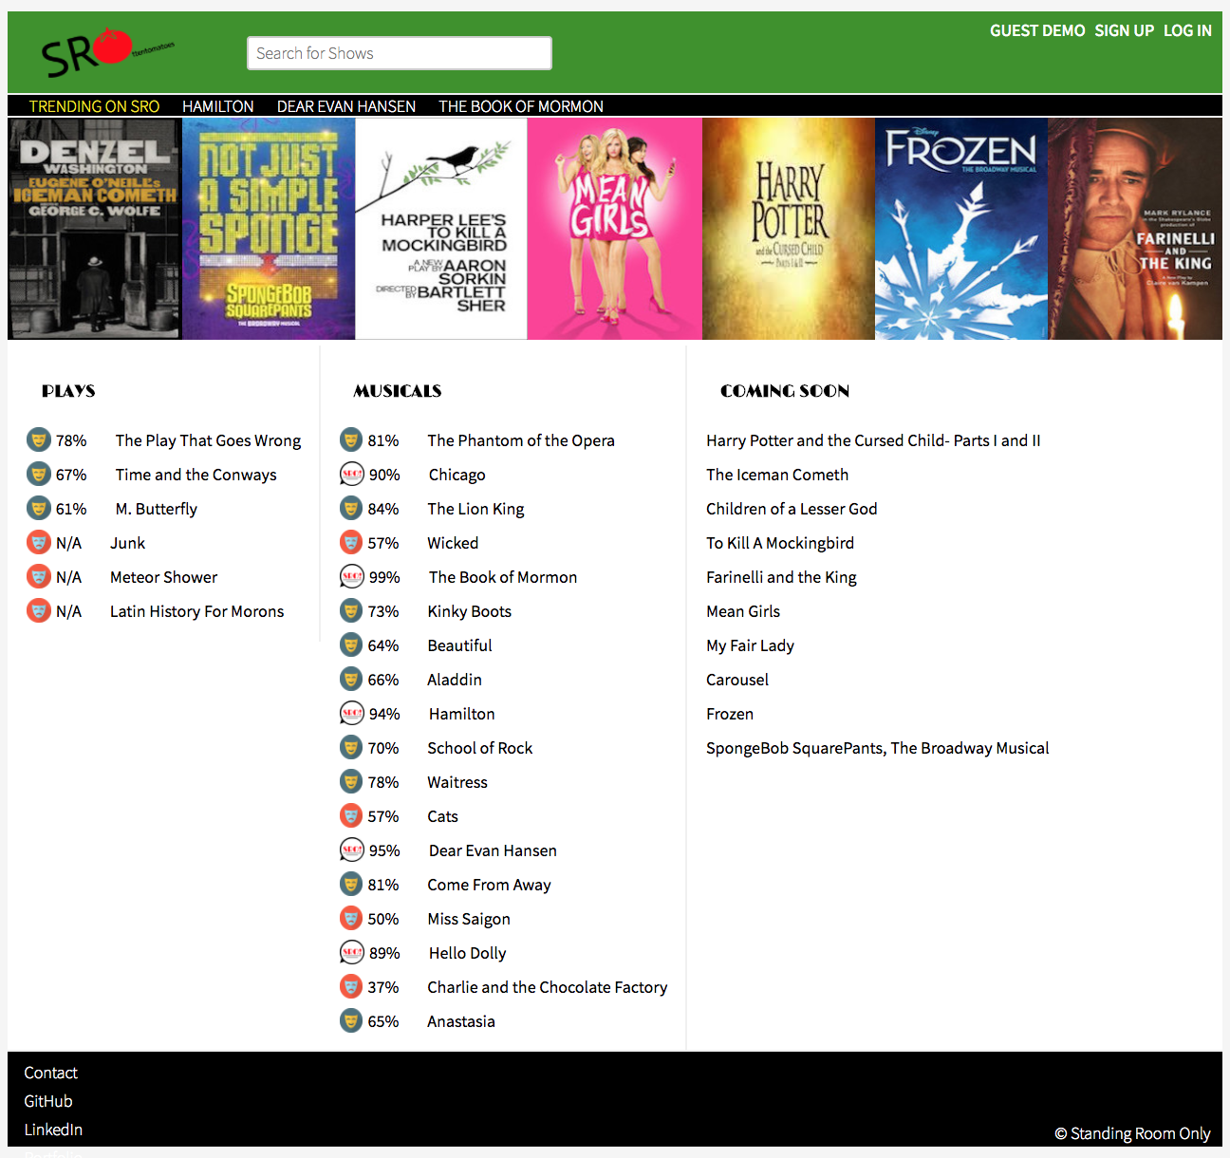This screenshot has width=1230, height=1158.
Task: Click the SRO badge icon beside Hello Dolly
Action: click(x=352, y=952)
